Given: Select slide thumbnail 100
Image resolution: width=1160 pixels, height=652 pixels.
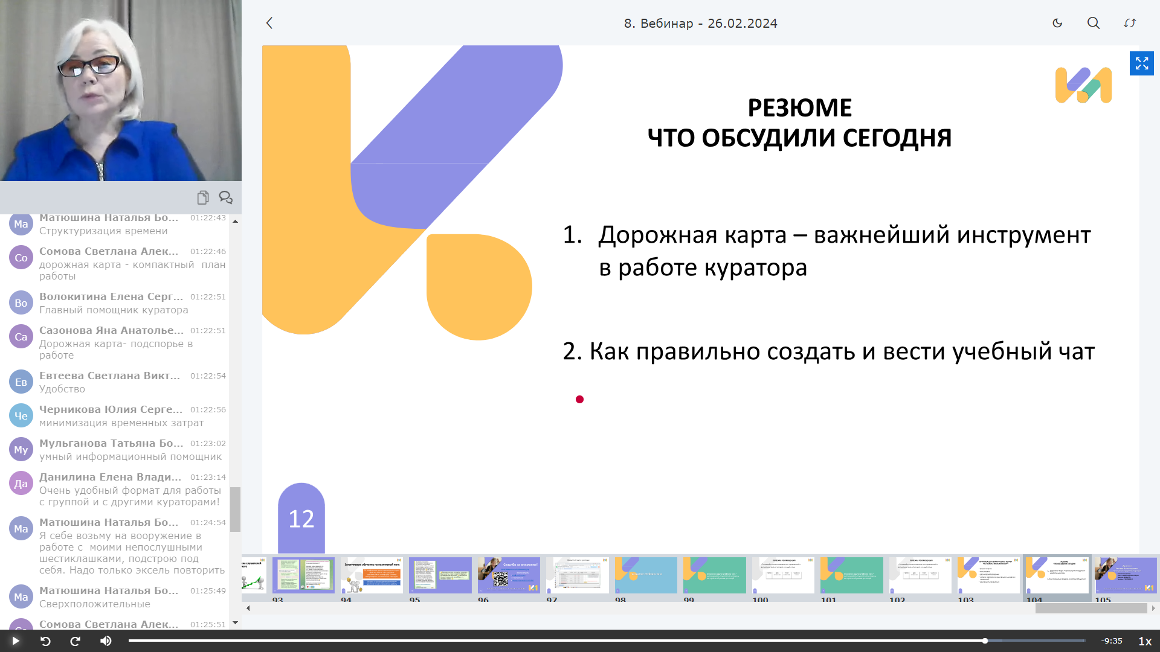Looking at the screenshot, I should tap(783, 575).
